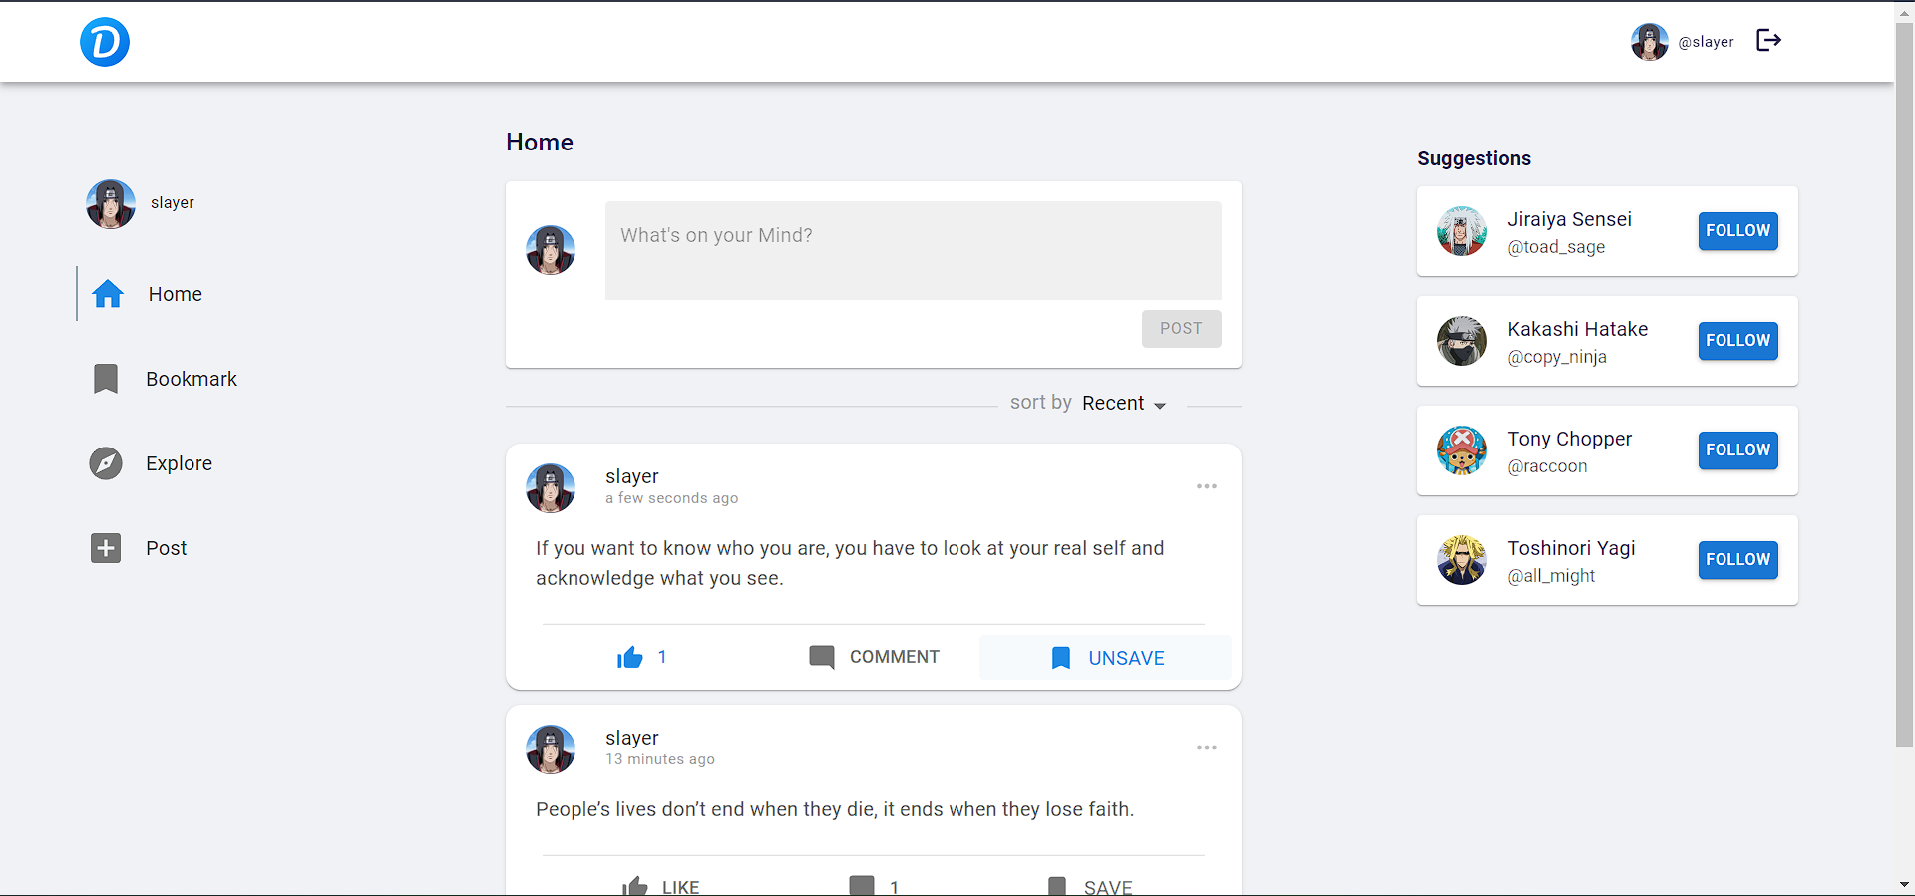Click the Bookmark icon in sidebar
The width and height of the screenshot is (1915, 896).
(x=106, y=379)
